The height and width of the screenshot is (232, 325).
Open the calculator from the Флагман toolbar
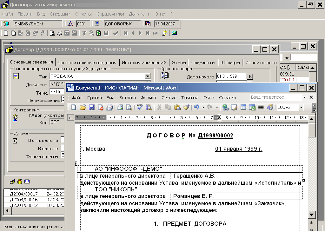(x=174, y=33)
